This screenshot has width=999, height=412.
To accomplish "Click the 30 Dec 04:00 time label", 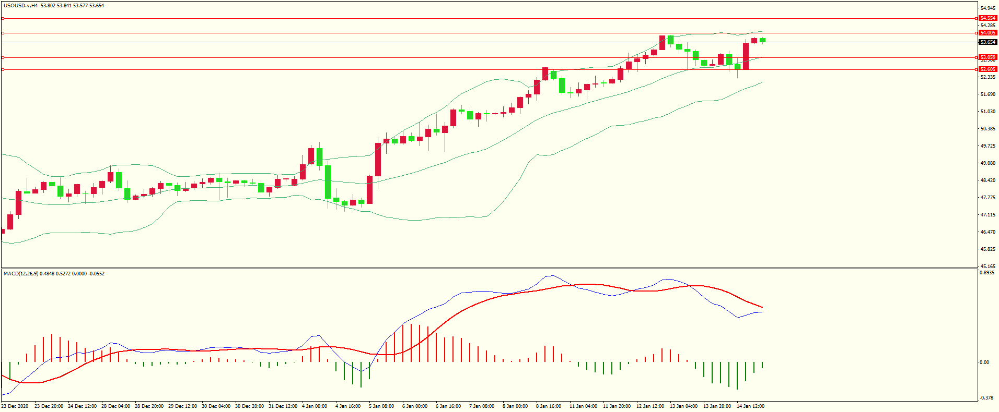I will pos(216,406).
